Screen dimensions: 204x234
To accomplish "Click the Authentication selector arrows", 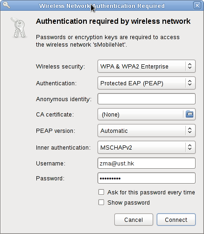I will click(190, 83).
